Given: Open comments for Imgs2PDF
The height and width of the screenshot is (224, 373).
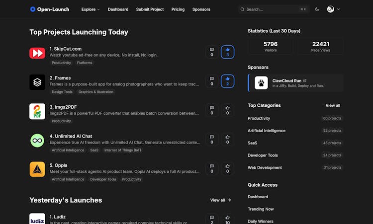Looking at the screenshot, I should [x=212, y=110].
